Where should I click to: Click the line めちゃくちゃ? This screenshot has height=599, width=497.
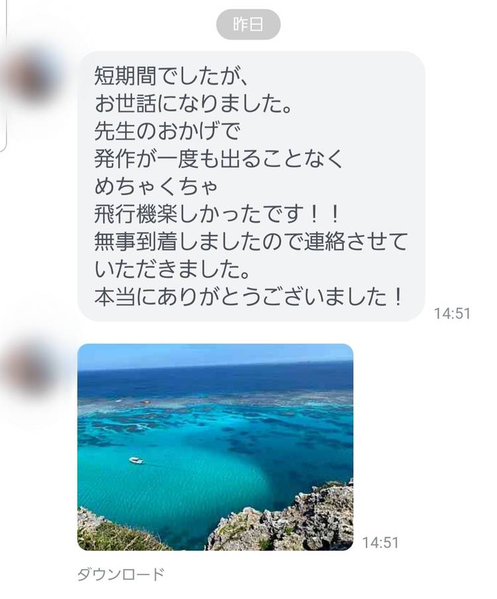[x=156, y=186]
